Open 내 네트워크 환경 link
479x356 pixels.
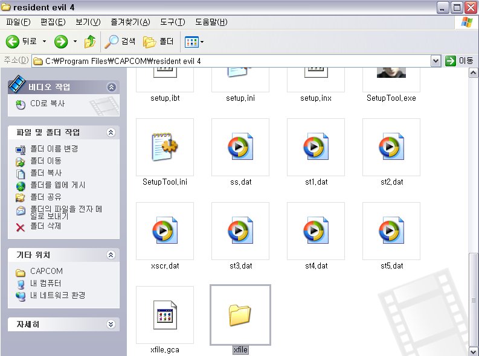click(57, 295)
